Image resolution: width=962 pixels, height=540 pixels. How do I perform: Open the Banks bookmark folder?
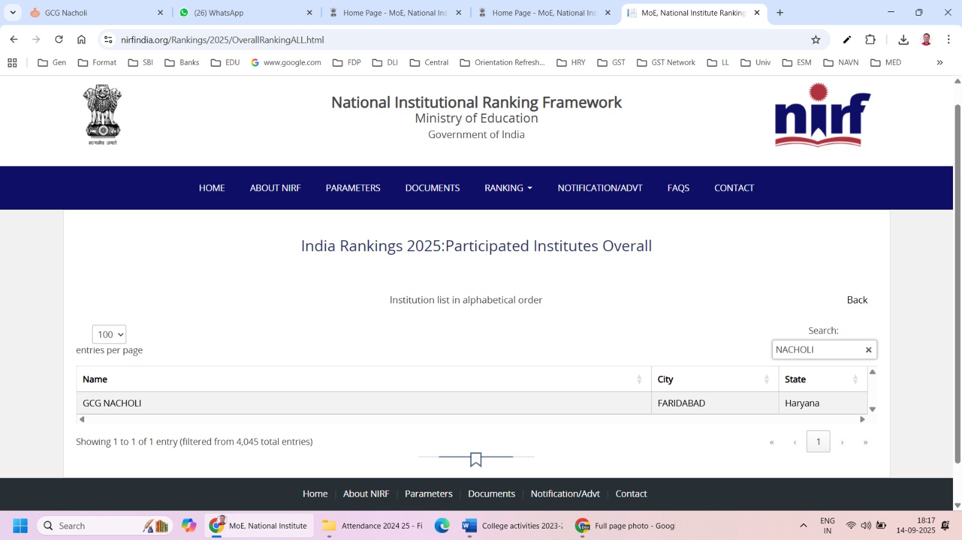point(182,62)
